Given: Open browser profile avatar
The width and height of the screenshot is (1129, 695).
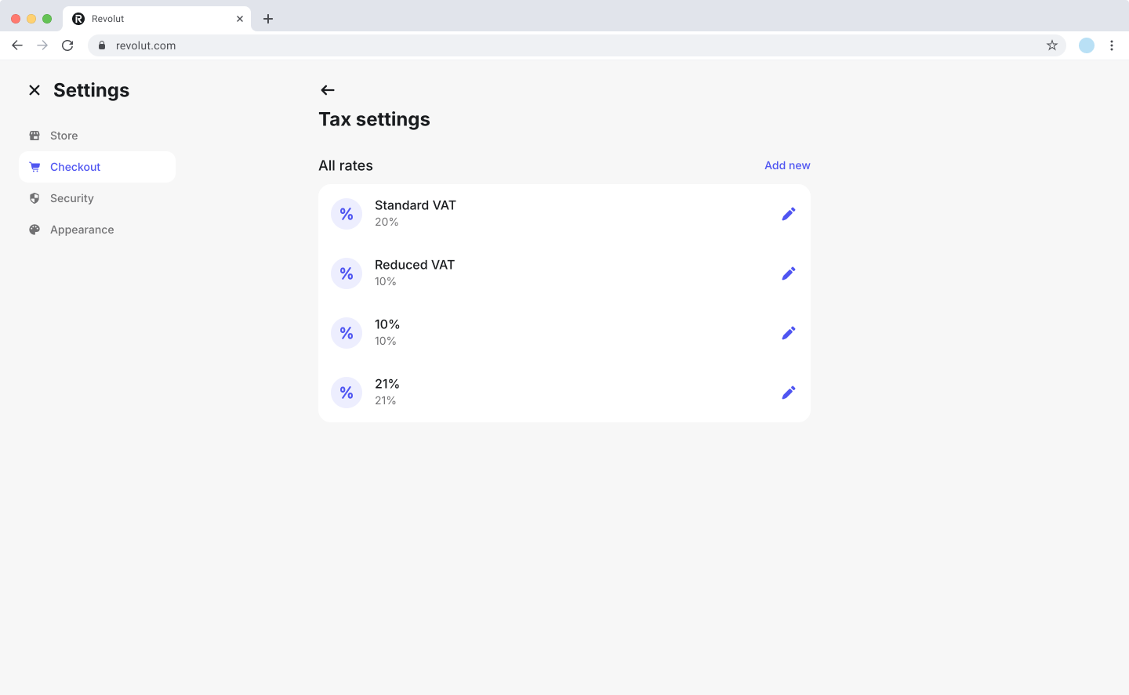Looking at the screenshot, I should (x=1087, y=45).
